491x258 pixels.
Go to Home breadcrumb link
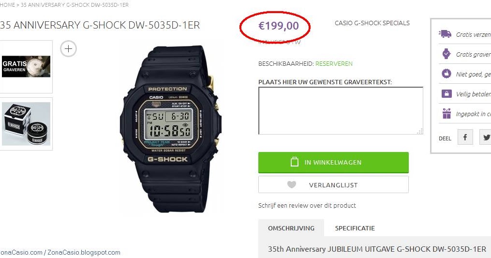click(x=8, y=5)
